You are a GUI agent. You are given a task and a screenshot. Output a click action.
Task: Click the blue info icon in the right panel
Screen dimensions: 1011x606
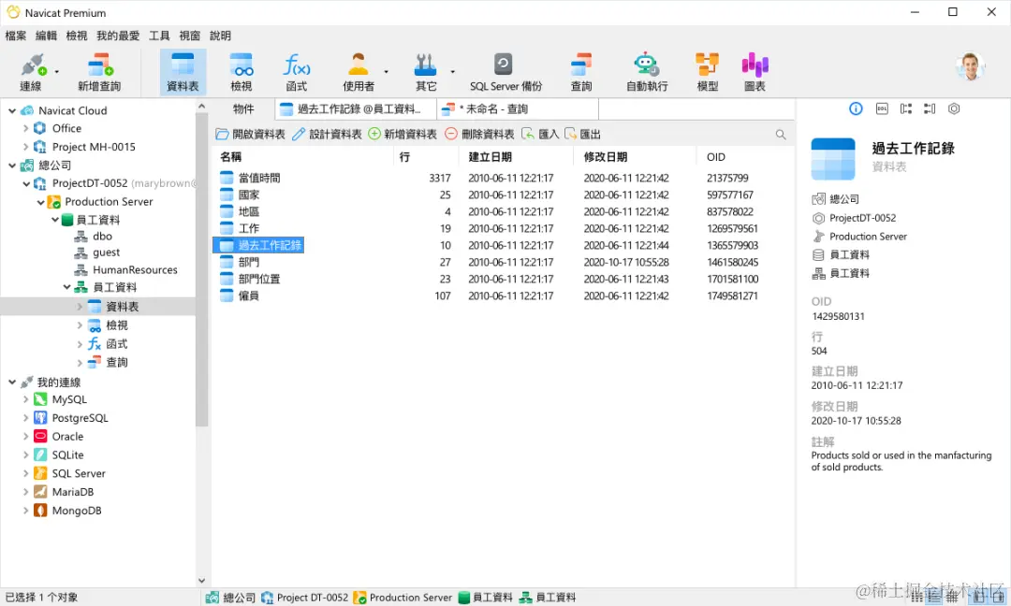(x=855, y=108)
